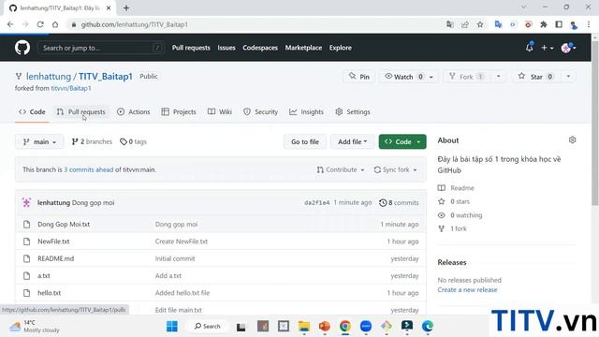Switch to the Wiki tab
The height and width of the screenshot is (337, 599).
coord(220,112)
